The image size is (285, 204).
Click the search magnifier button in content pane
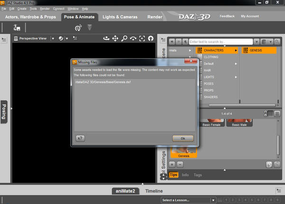[277, 42]
